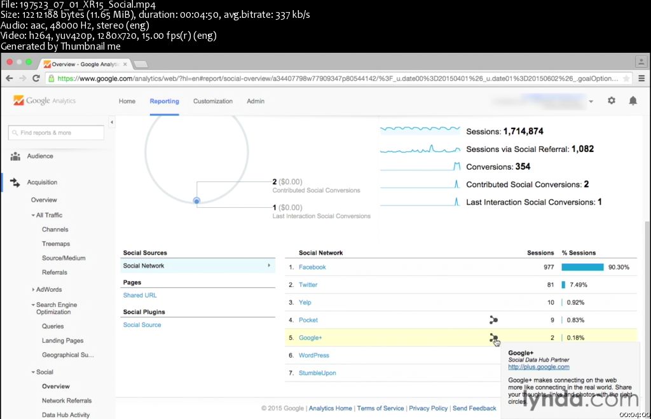Select the Social Network source row
Image resolution: width=651 pixels, height=419 pixels.
pyautogui.click(x=198, y=266)
